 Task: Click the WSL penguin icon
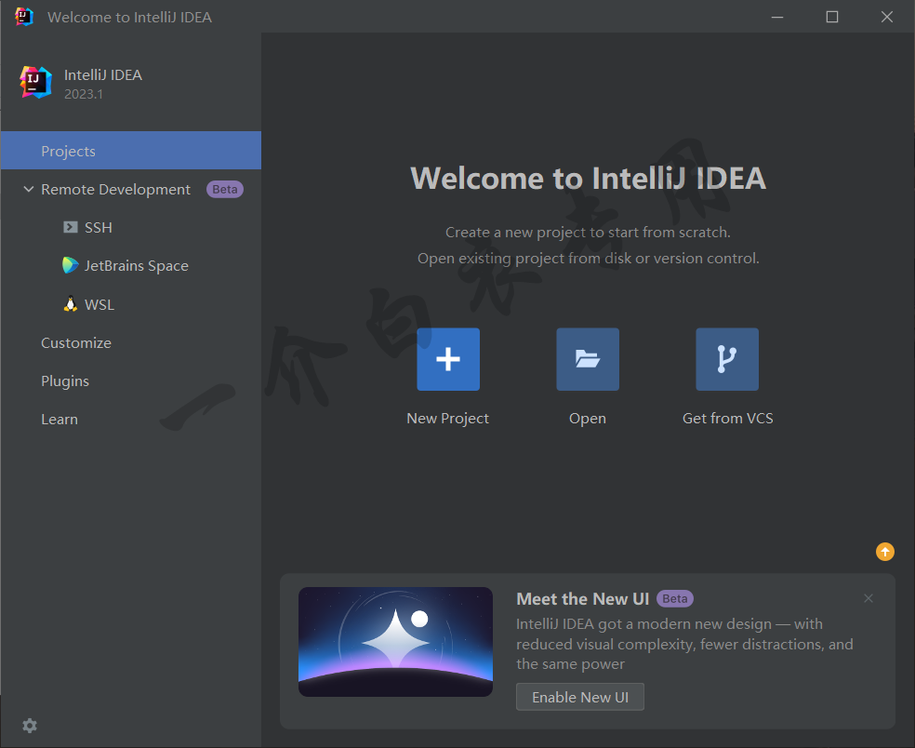(71, 304)
